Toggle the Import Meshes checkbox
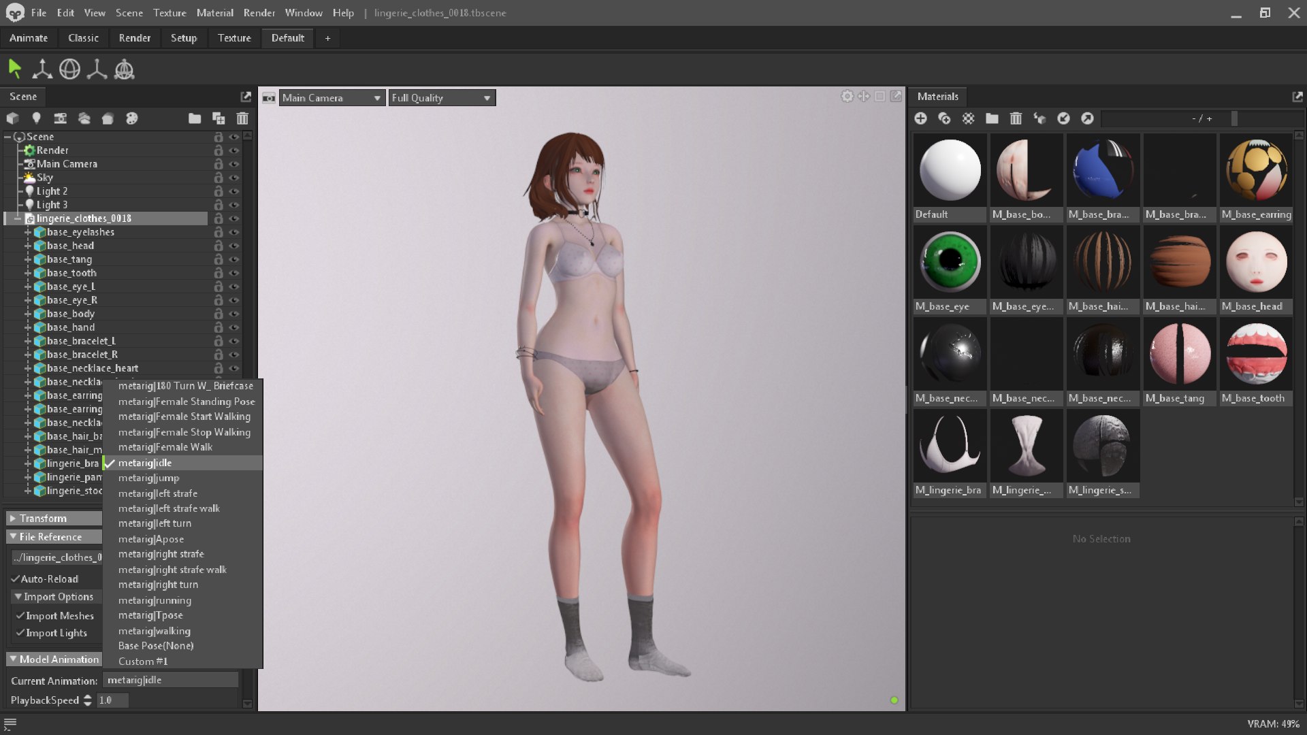The width and height of the screenshot is (1307, 735). 20,615
